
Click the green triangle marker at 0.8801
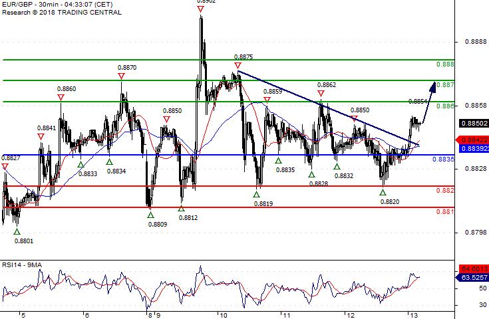click(x=17, y=231)
